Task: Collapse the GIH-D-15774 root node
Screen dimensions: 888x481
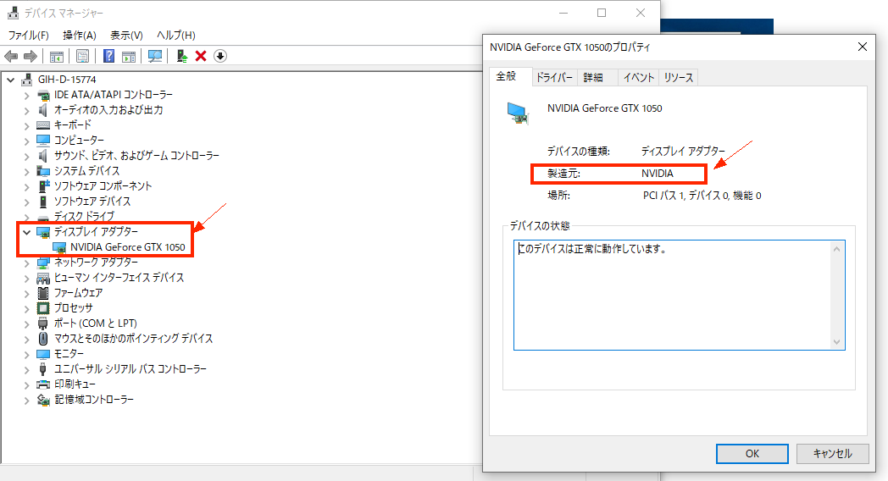Action: coord(11,80)
